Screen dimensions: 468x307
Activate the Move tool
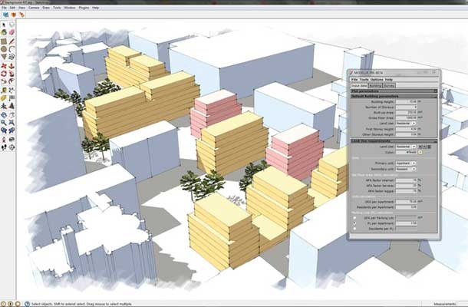pos(4,65)
